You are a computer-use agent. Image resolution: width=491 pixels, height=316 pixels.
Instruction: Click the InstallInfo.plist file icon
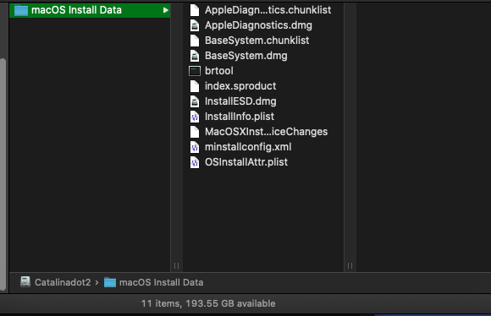195,117
